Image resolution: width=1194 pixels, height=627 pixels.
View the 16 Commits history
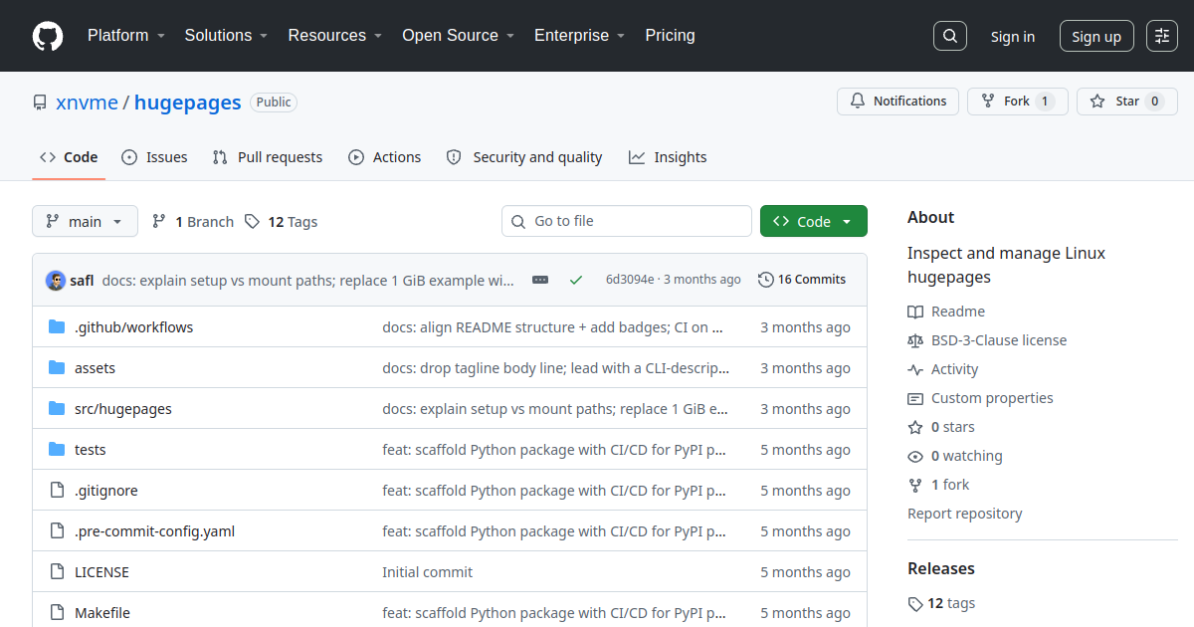(802, 280)
